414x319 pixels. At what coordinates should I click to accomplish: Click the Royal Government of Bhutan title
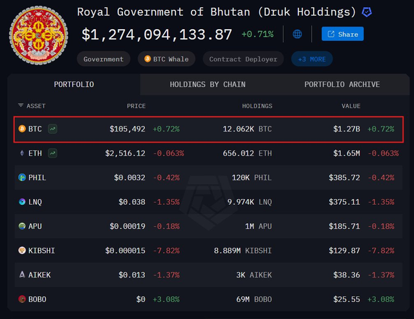pos(217,12)
